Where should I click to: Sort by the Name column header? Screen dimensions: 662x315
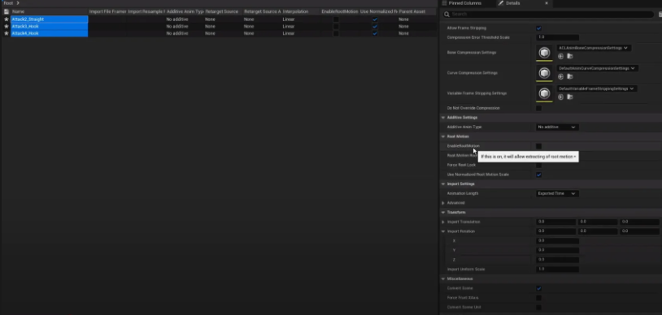(x=49, y=12)
